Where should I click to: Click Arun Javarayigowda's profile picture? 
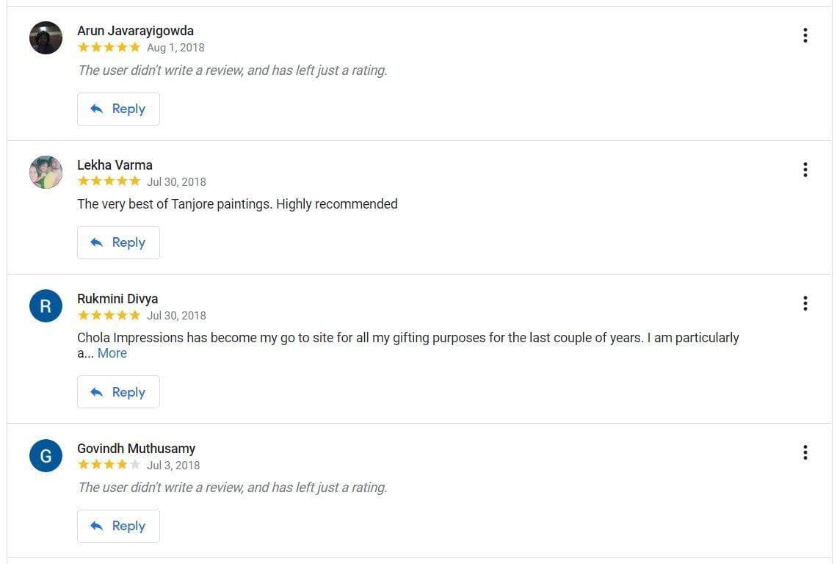(46, 37)
